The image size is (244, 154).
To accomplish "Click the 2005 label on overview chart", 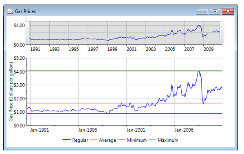I will pos(170,49).
